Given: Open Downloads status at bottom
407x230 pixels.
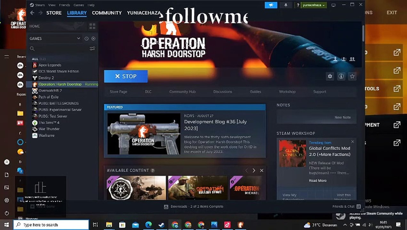Looking at the screenshot, I should click(x=194, y=207).
